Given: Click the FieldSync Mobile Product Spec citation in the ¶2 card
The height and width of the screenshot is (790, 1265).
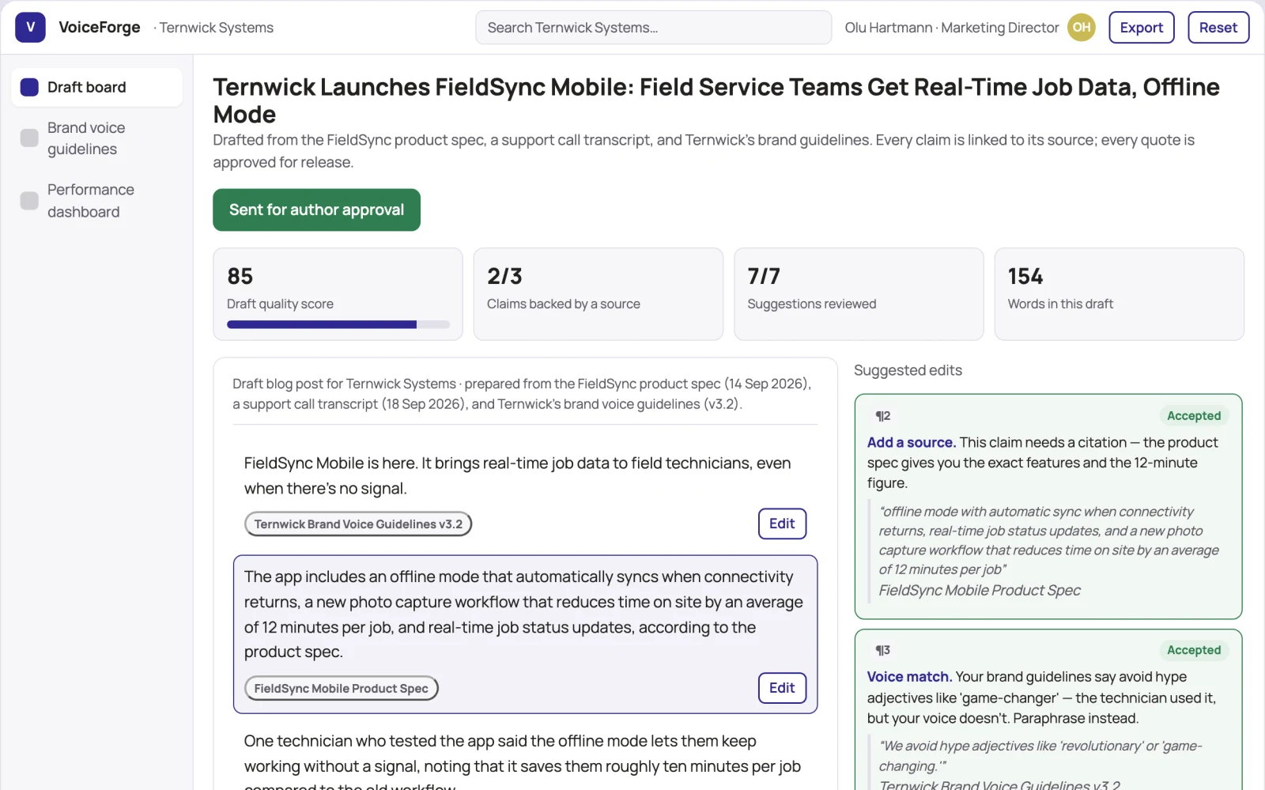Looking at the screenshot, I should tap(980, 591).
